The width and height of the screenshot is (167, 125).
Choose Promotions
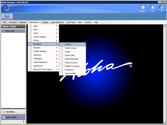[72, 70]
